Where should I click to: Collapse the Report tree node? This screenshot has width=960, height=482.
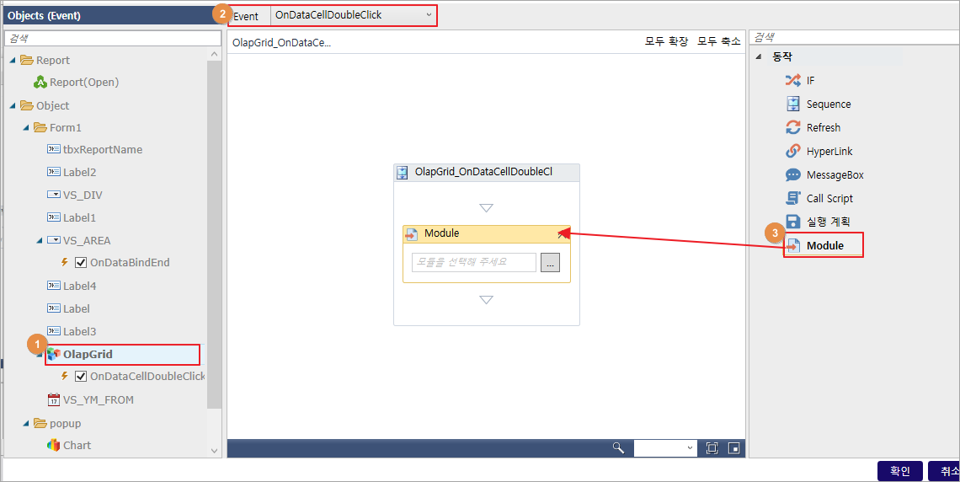(13, 60)
